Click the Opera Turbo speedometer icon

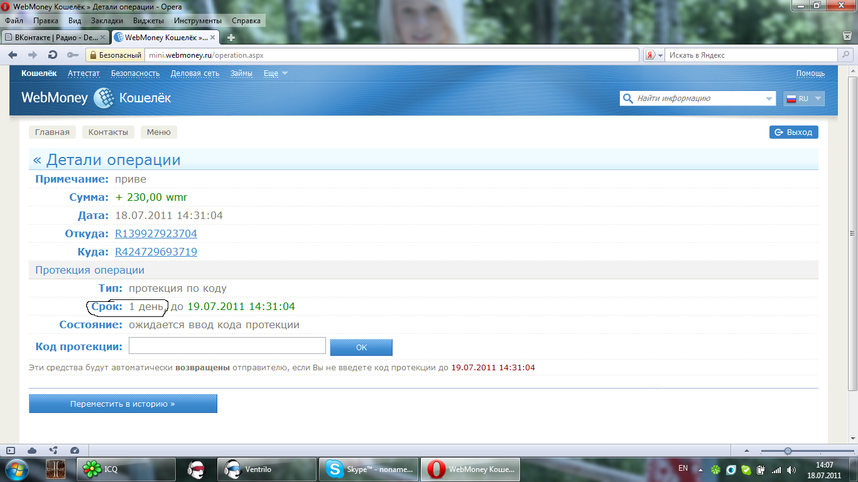click(75, 451)
